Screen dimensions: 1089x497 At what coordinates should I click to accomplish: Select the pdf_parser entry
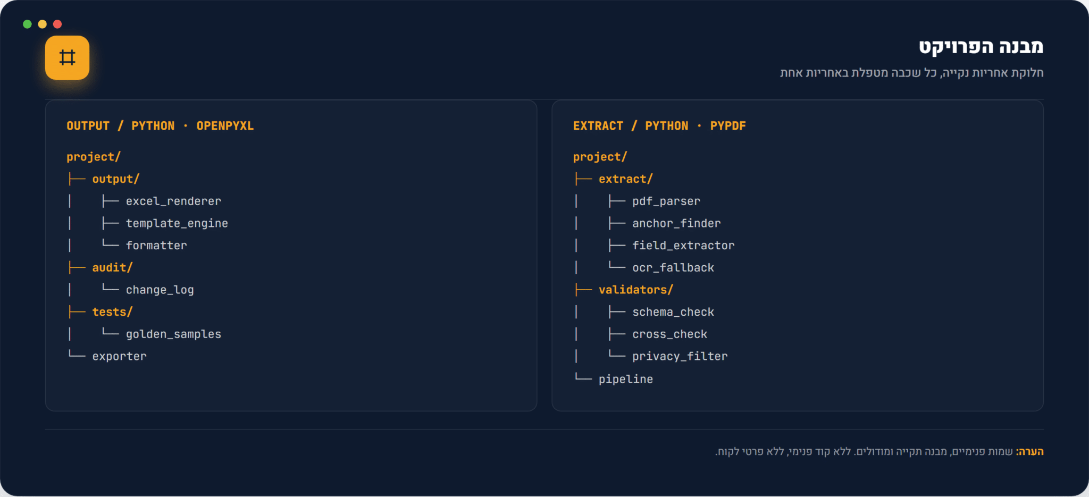[666, 201]
